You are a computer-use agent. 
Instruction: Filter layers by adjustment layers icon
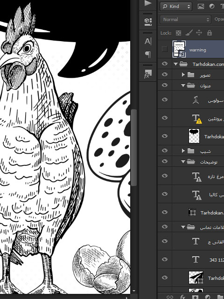211,7
